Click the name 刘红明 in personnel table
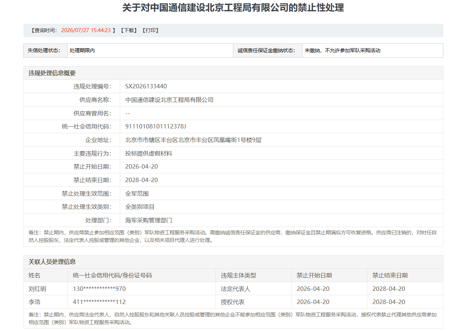The height and width of the screenshot is (331, 466). 37,289
